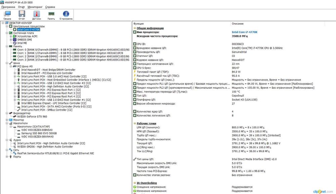Open the Программа menu

(x=8, y=7)
